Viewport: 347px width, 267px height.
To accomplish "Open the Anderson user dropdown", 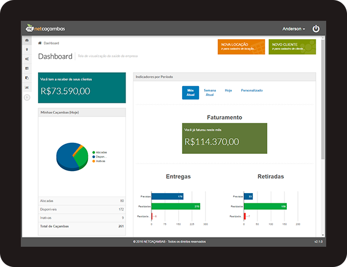I will pyautogui.click(x=293, y=29).
